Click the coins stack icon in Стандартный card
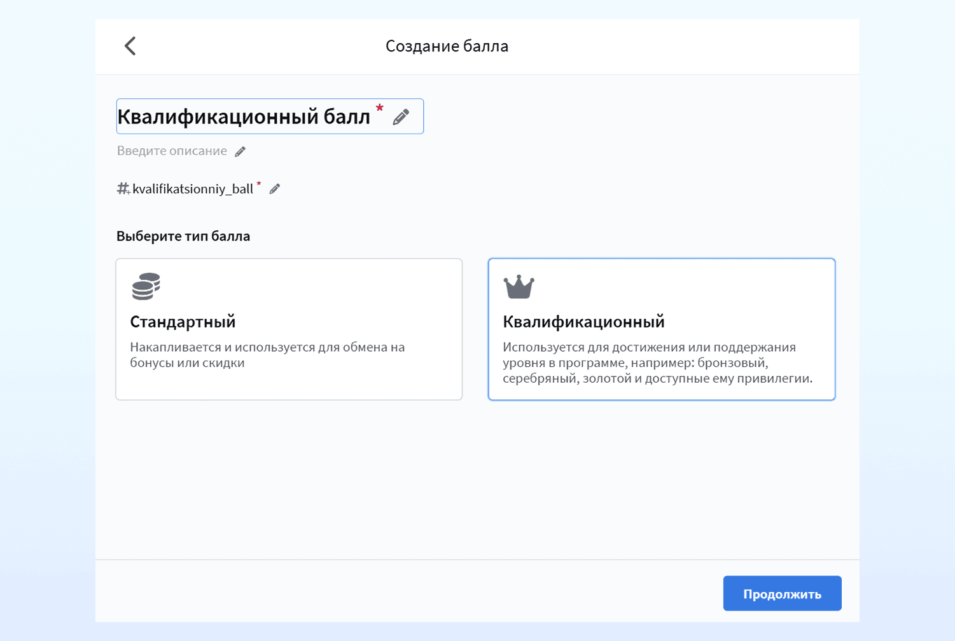The height and width of the screenshot is (641, 955). click(146, 286)
